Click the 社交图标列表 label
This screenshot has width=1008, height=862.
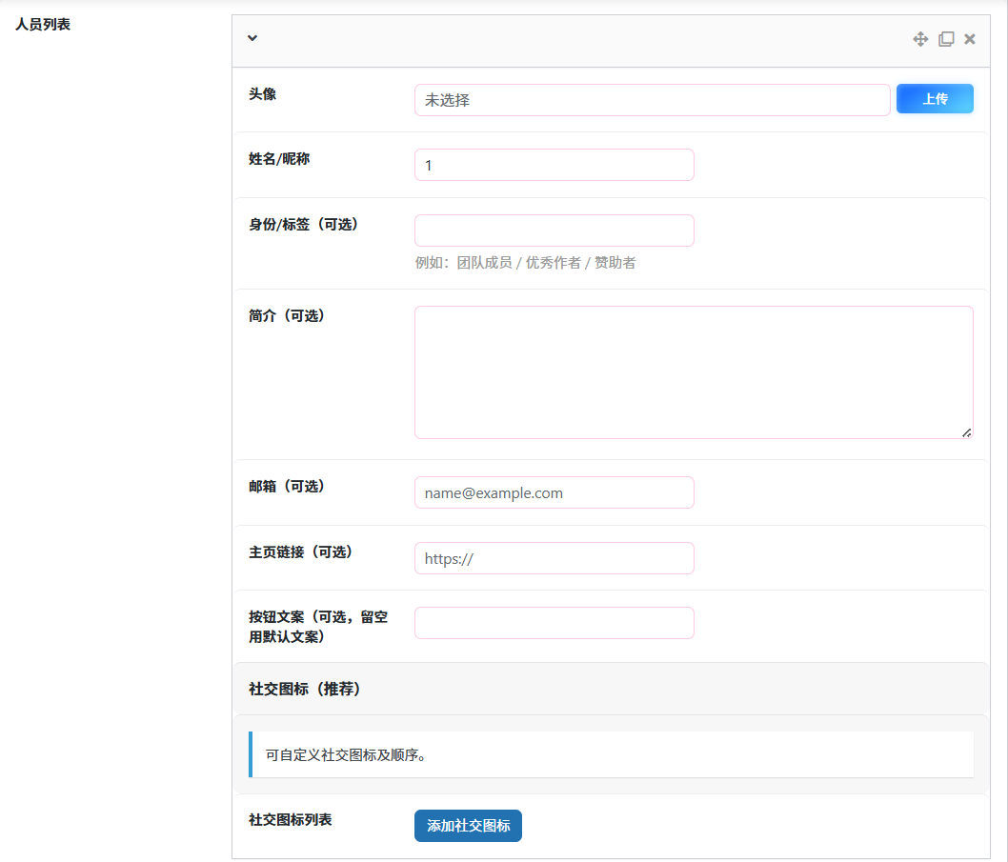click(x=291, y=820)
